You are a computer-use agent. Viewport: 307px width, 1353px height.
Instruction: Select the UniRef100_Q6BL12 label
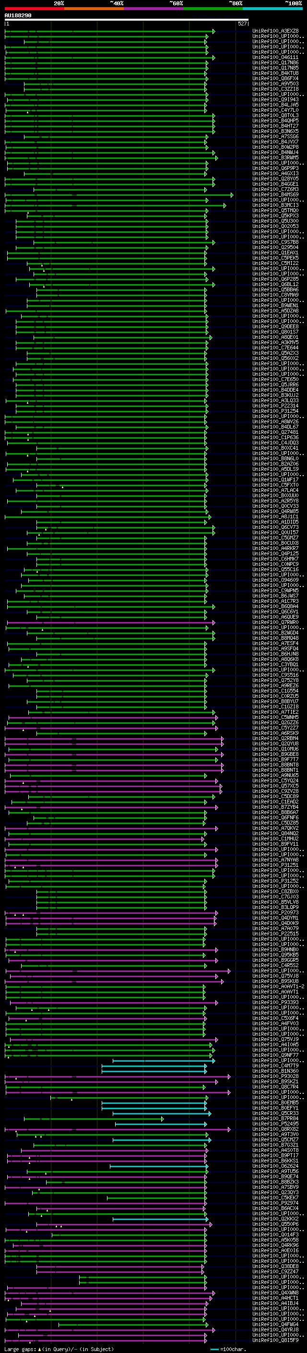point(275,285)
